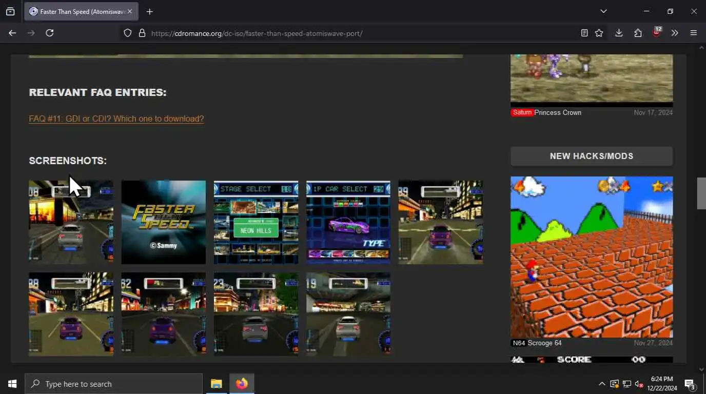Open File Explorer from the taskbar

[x=217, y=384]
